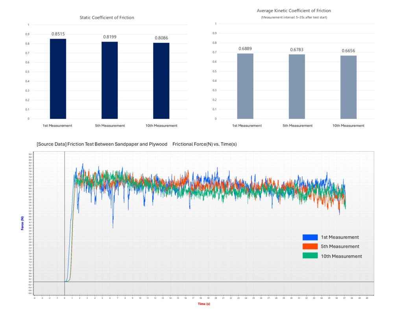This screenshot has width=403, height=317.
Task: Select the 5th Measurement bar in Static chart
Action: point(109,80)
